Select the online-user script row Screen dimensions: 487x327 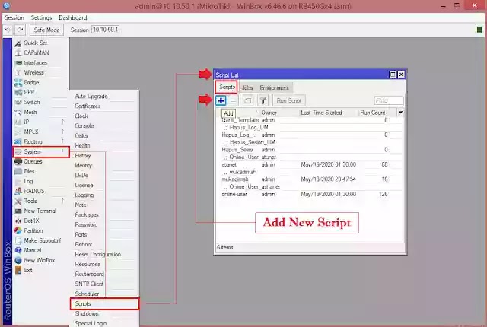[310, 194]
